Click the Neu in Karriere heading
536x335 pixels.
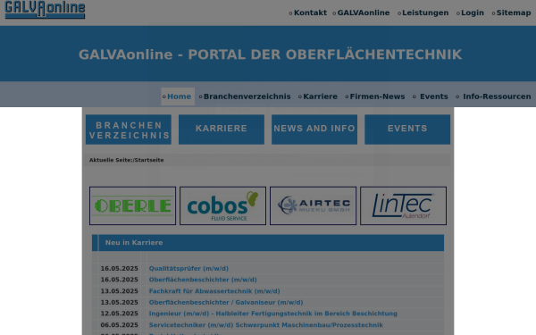pyautogui.click(x=134, y=243)
